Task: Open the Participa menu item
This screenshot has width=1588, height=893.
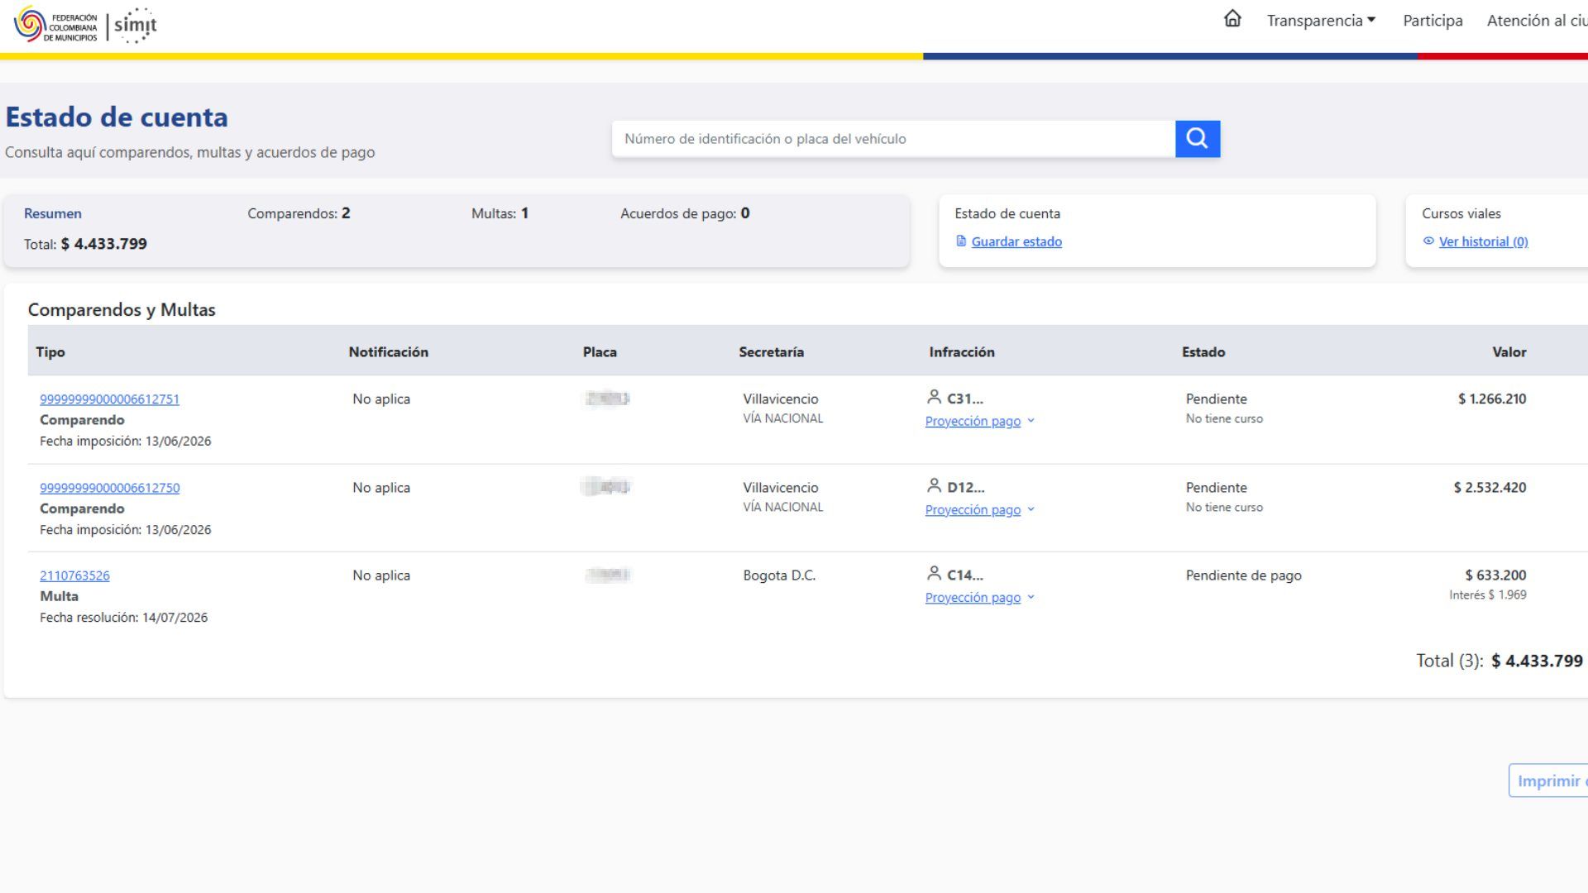Action: coord(1433,21)
